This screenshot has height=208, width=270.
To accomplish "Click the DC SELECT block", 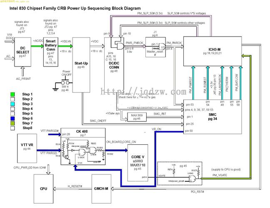I will pos(22,52).
